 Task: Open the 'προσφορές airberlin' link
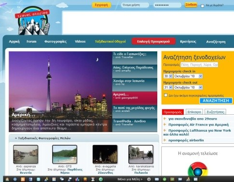coord(186,140)
